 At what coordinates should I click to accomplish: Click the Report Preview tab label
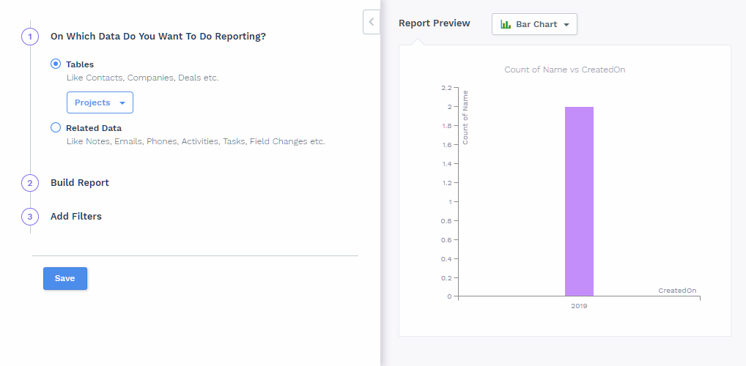[435, 23]
